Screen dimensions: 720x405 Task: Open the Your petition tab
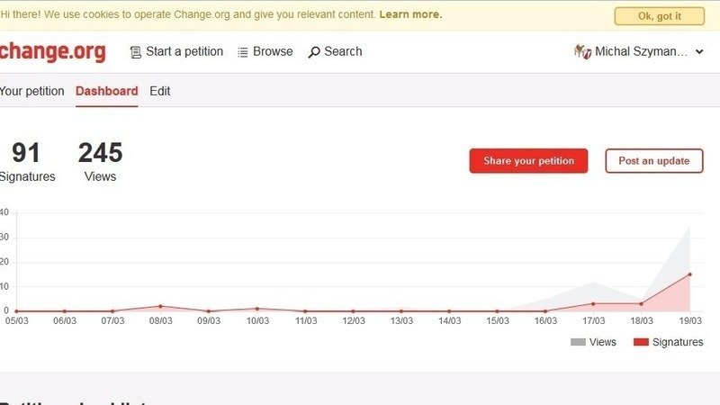(x=32, y=91)
